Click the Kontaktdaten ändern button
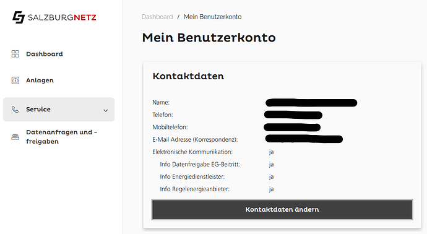 (282, 209)
